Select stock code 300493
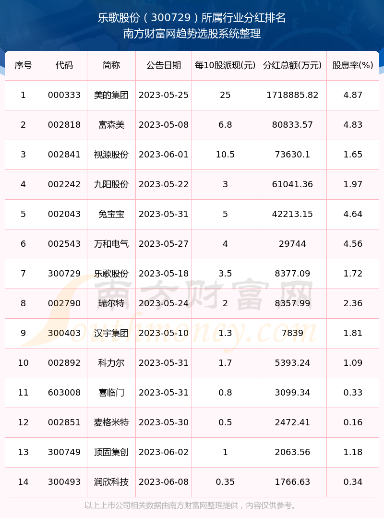This screenshot has width=384, height=529. click(64, 482)
